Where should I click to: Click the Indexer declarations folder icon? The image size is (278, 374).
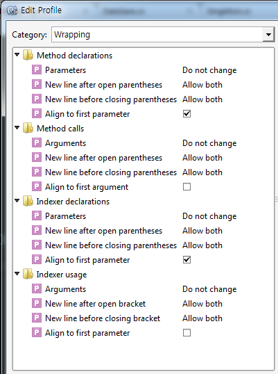[x=28, y=202]
